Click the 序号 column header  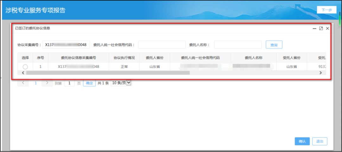(x=40, y=58)
